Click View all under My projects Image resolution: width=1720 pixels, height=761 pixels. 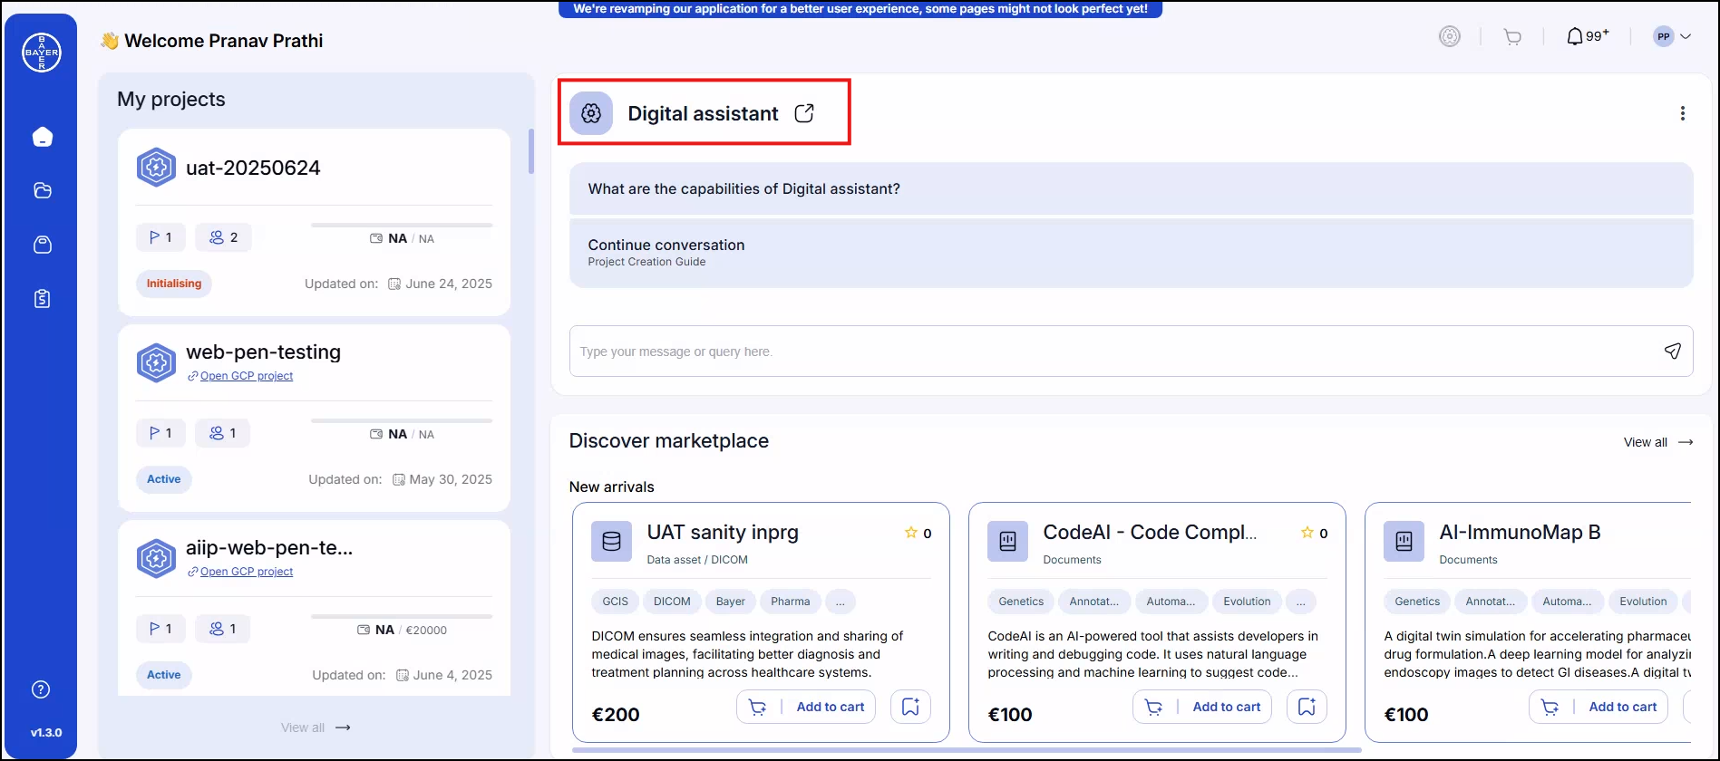tap(315, 727)
